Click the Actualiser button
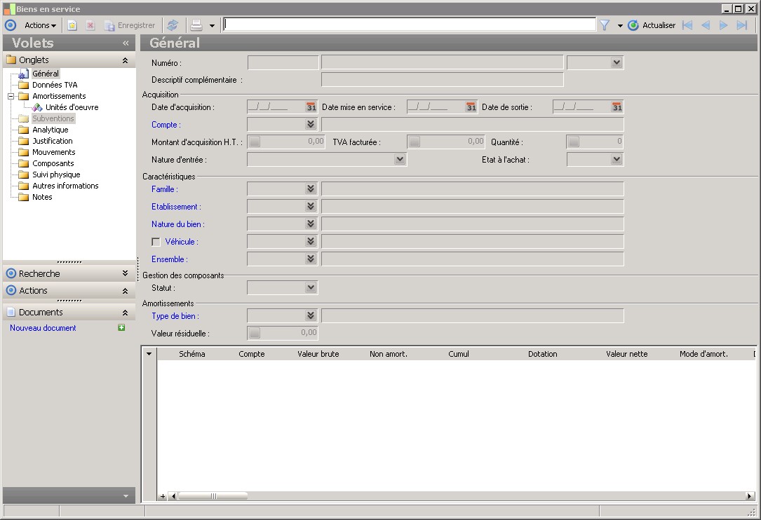The height and width of the screenshot is (520, 761). 652,25
